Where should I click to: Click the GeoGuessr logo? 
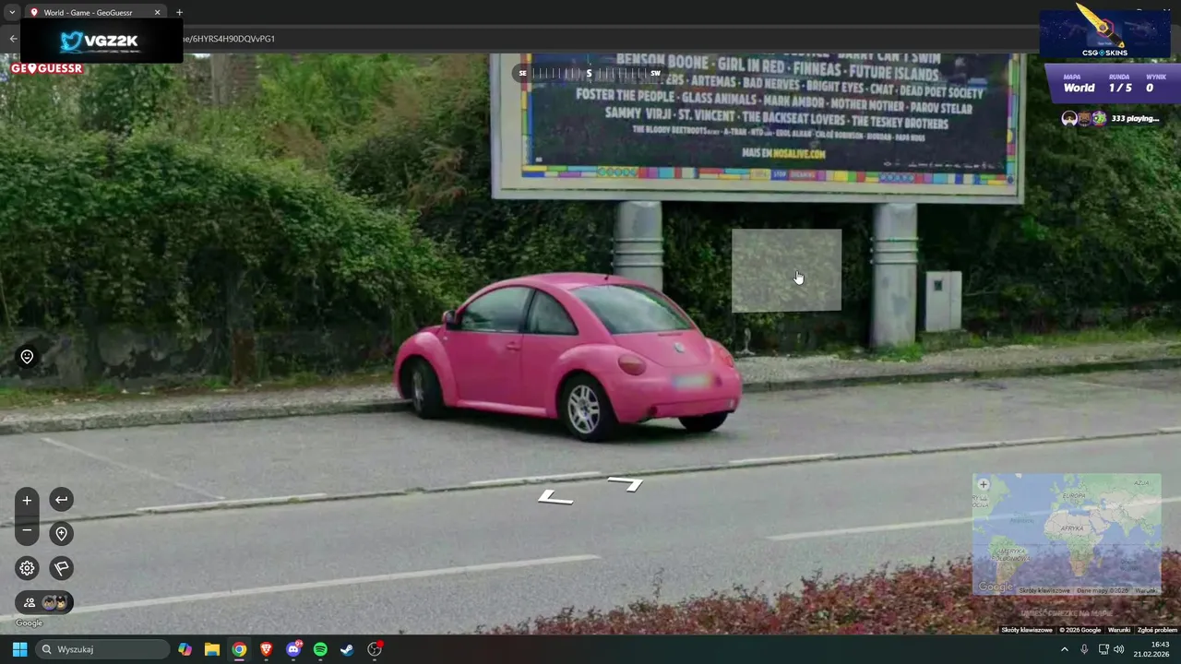[x=47, y=68]
